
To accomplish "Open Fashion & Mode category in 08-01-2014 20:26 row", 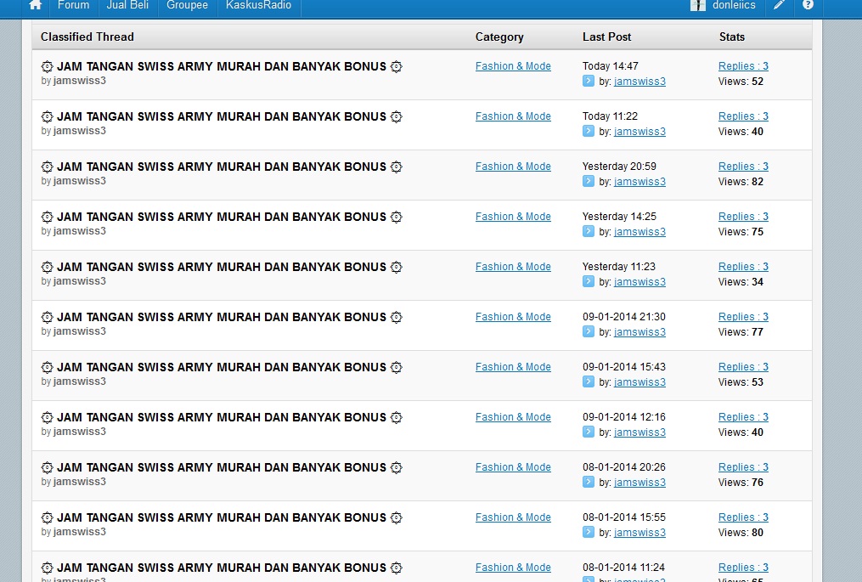I will pos(513,466).
